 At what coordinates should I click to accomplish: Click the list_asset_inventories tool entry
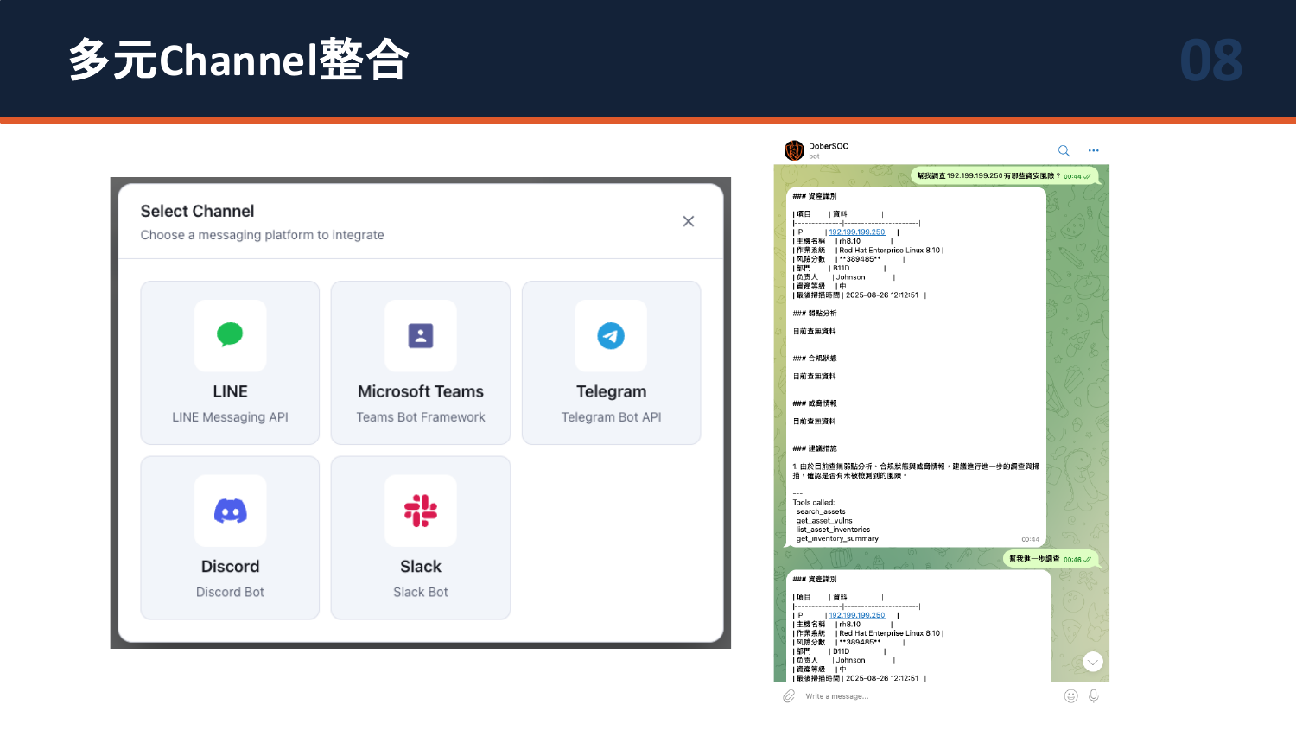click(x=833, y=530)
